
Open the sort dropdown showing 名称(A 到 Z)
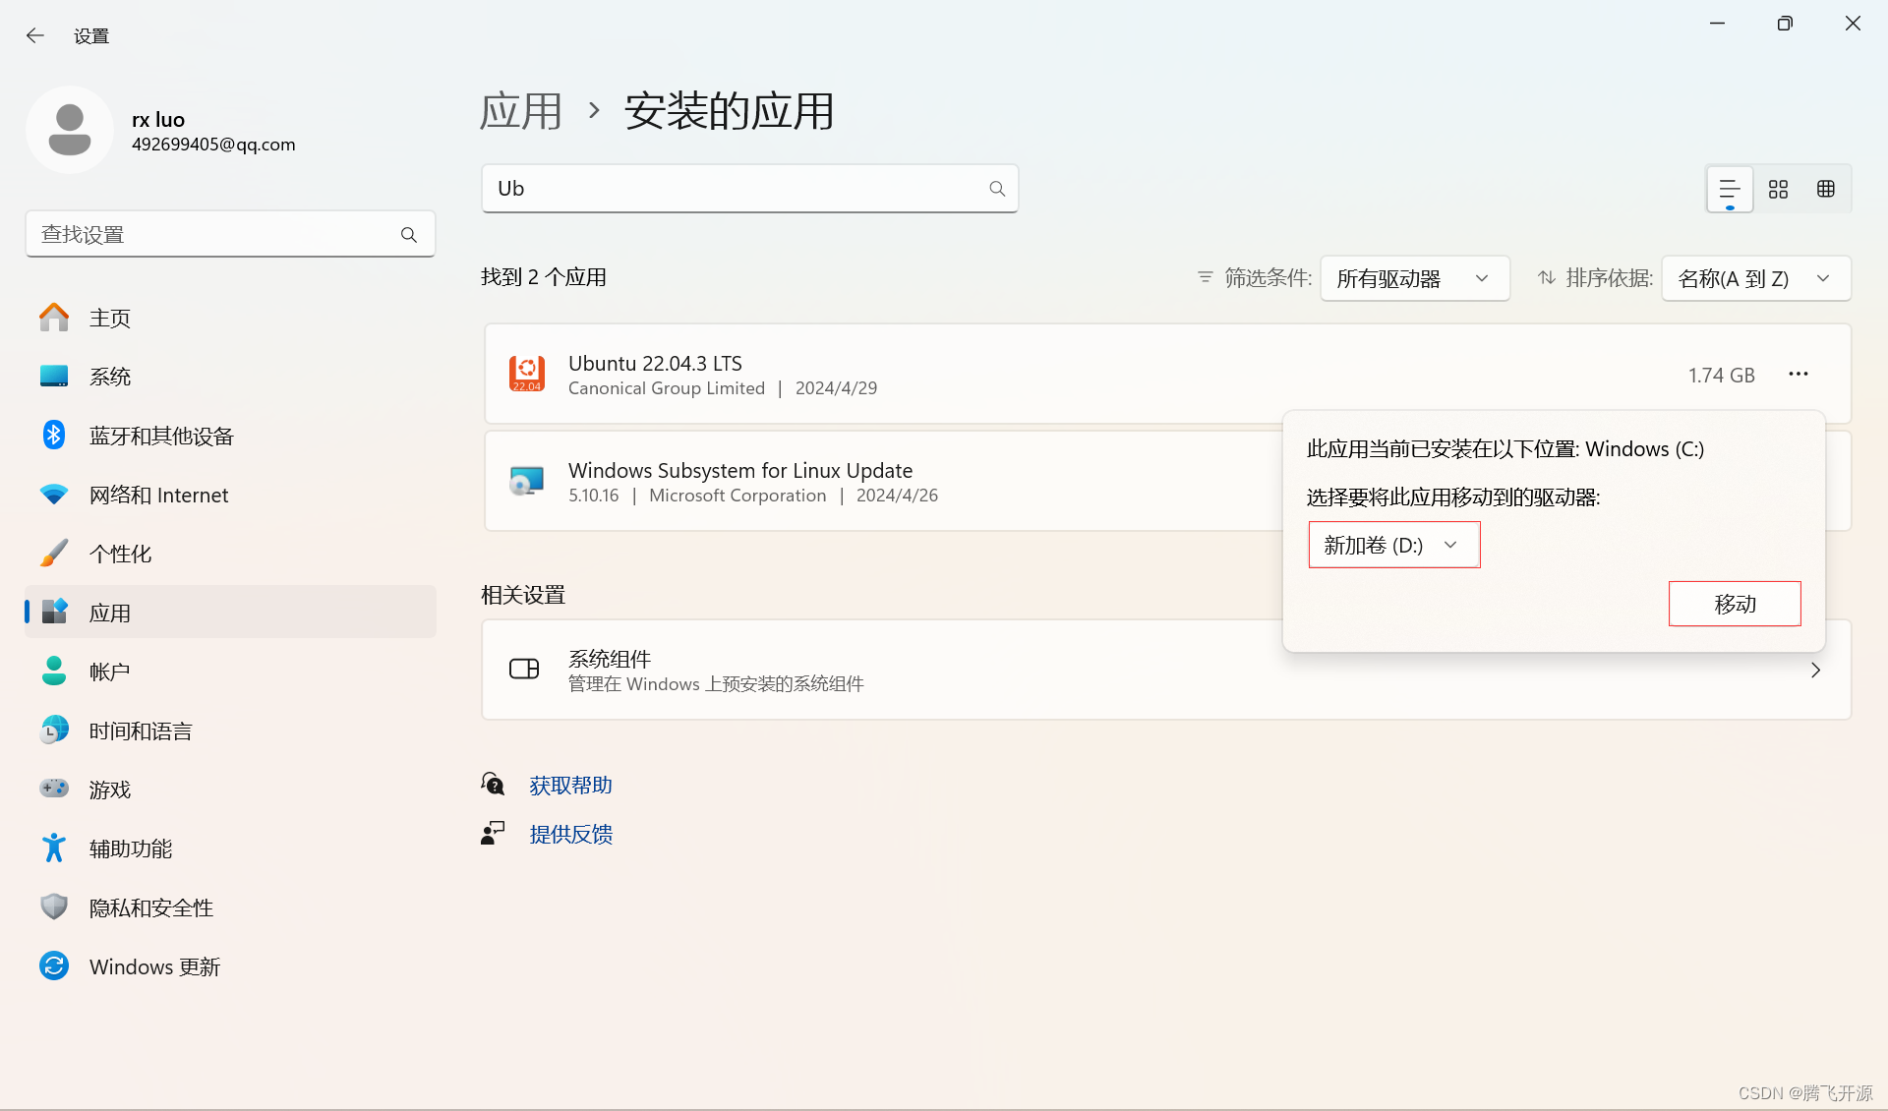pyautogui.click(x=1755, y=278)
